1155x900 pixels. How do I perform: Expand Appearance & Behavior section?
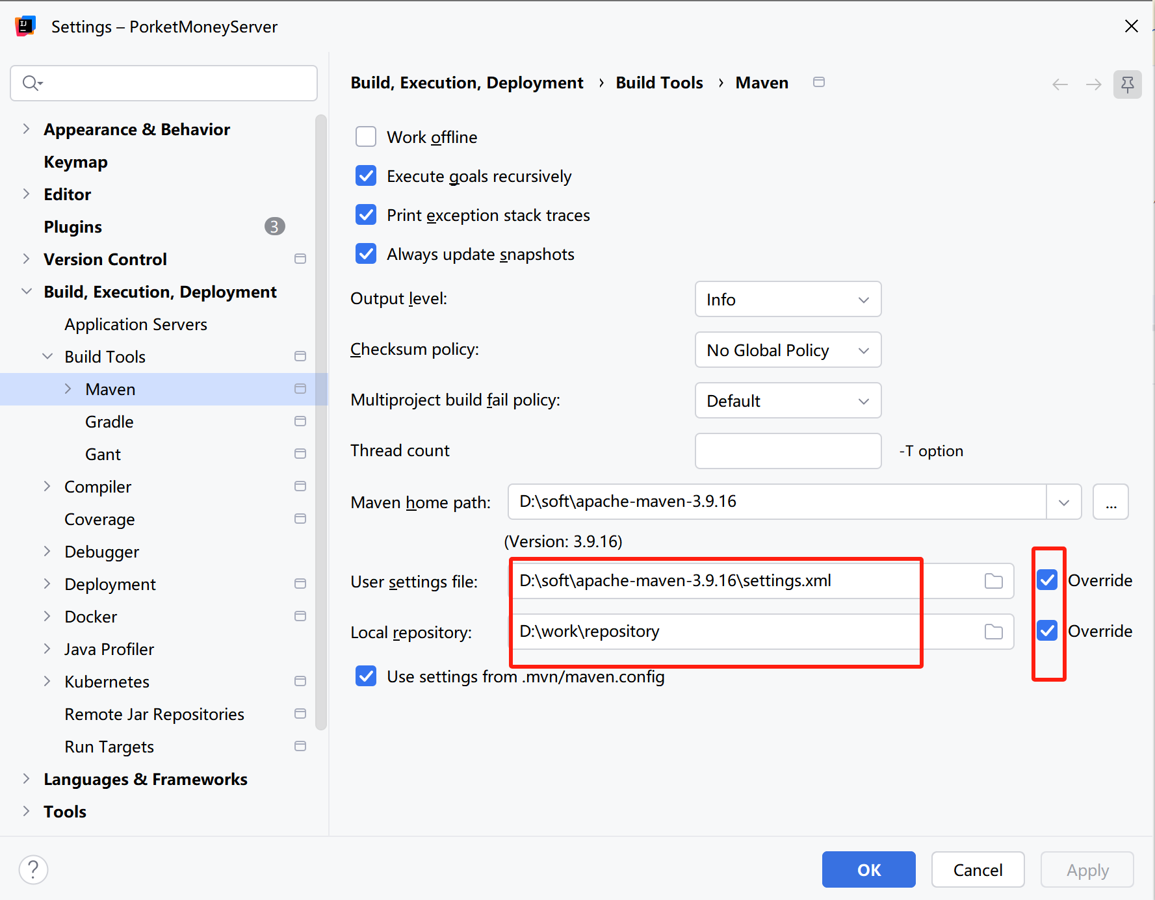(x=26, y=129)
